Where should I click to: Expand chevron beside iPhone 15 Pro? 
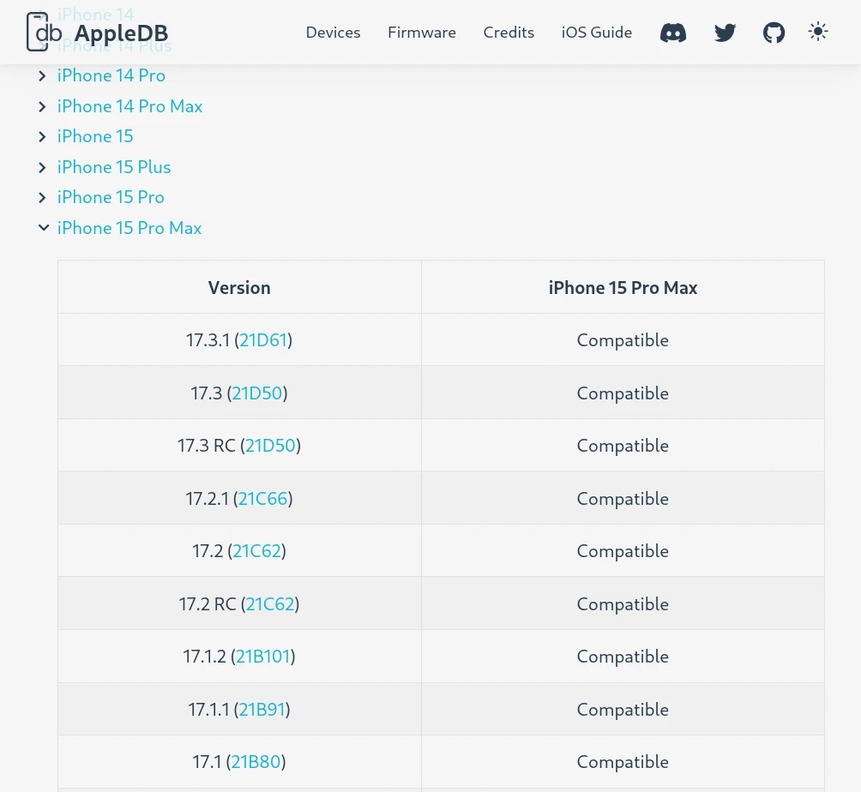pos(42,198)
